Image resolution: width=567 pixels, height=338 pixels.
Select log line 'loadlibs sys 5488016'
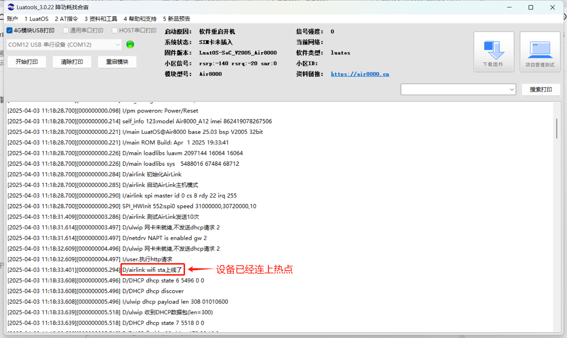tap(123, 163)
